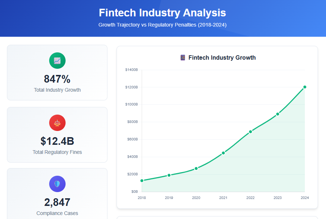326x219 pixels.
Task: Click the Total Industry Growth label
Action: click(57, 90)
